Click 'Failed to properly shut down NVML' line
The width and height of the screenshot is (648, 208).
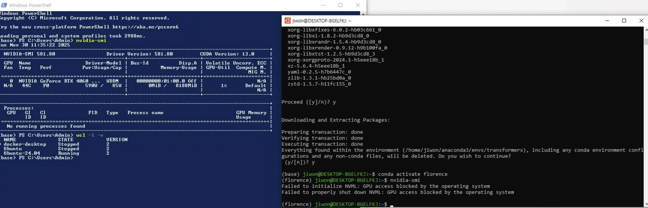[398, 192]
